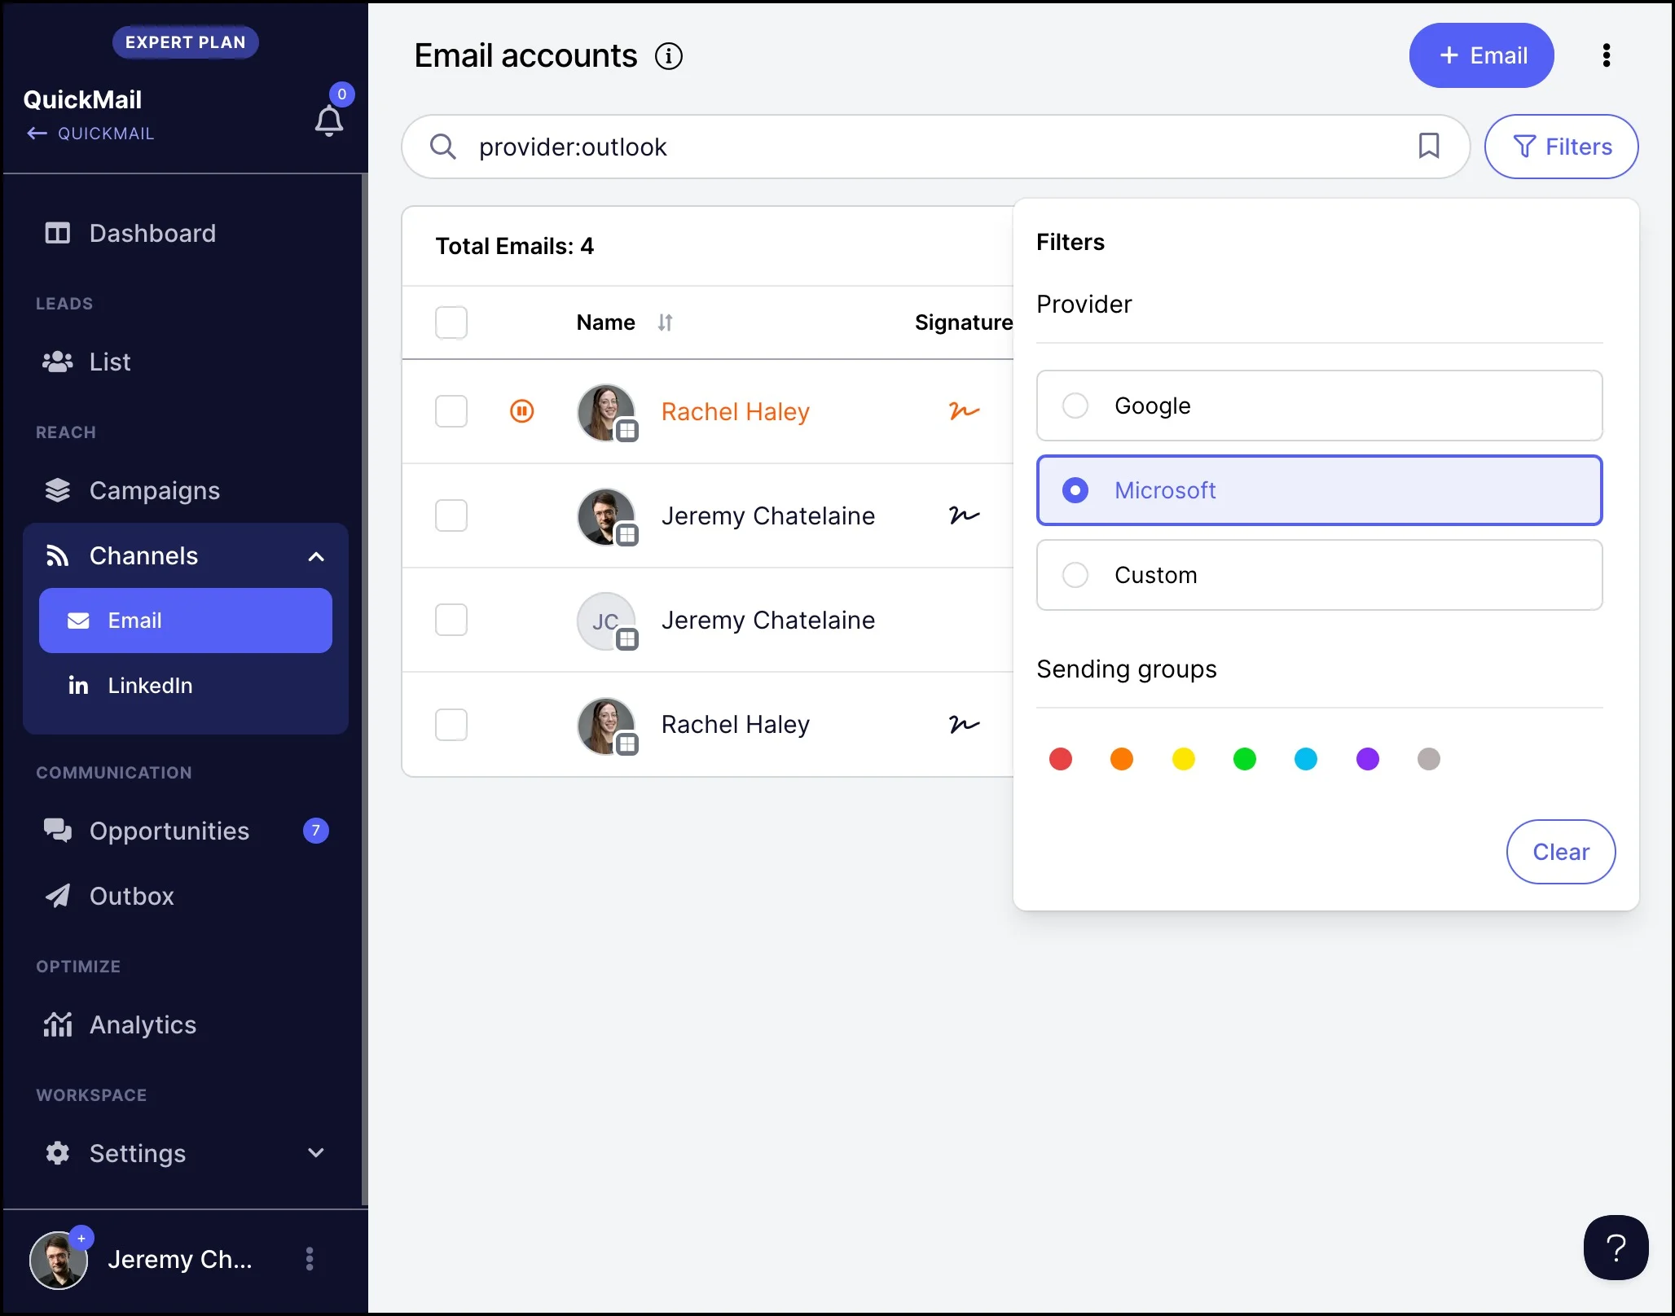Click the magnifier search icon
The image size is (1675, 1316).
pos(443,147)
